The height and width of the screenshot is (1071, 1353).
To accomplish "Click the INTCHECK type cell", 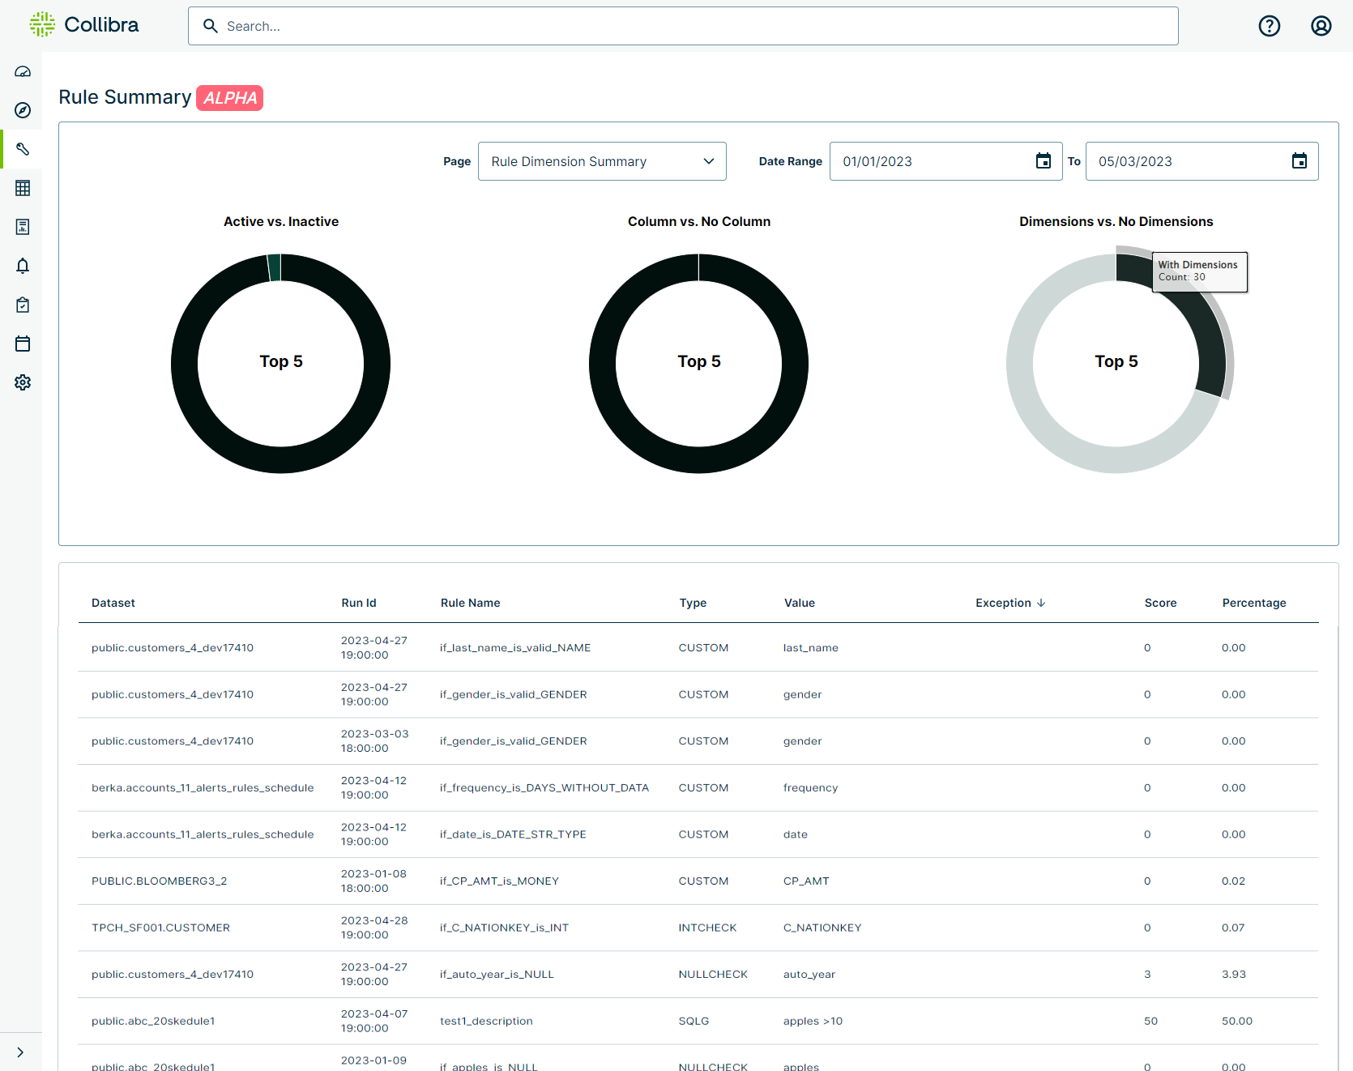I will (x=707, y=928).
